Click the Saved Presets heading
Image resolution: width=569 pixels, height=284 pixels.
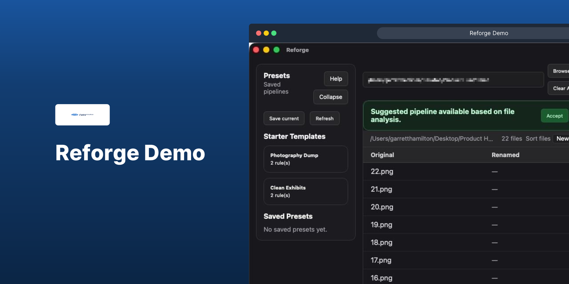pyautogui.click(x=288, y=216)
